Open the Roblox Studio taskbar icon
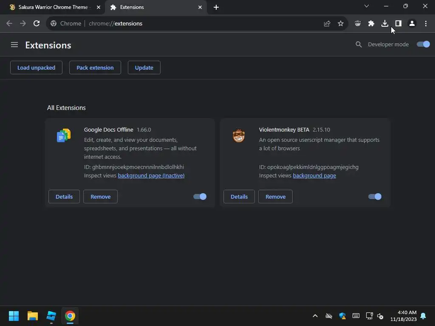Image resolution: width=435 pixels, height=326 pixels. (51, 316)
